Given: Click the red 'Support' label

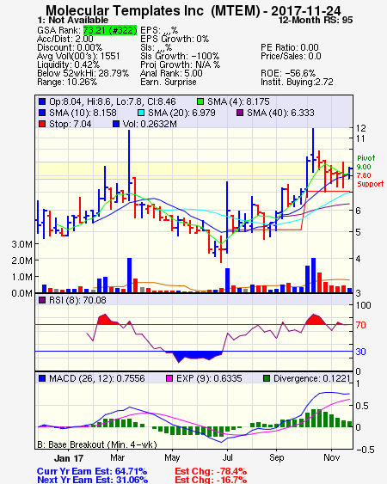Looking at the screenshot, I should [371, 184].
